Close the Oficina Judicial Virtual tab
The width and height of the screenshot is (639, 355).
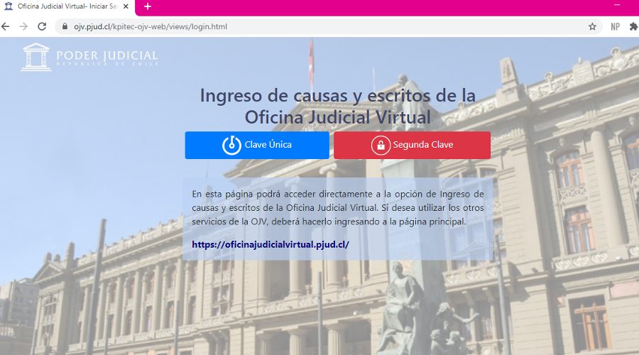point(126,6)
